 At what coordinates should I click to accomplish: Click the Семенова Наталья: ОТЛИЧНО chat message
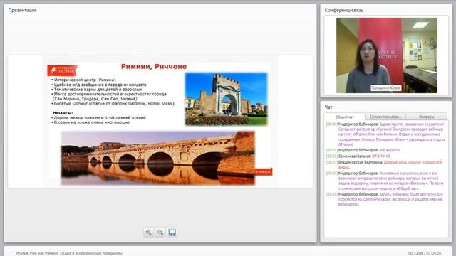tap(358, 156)
